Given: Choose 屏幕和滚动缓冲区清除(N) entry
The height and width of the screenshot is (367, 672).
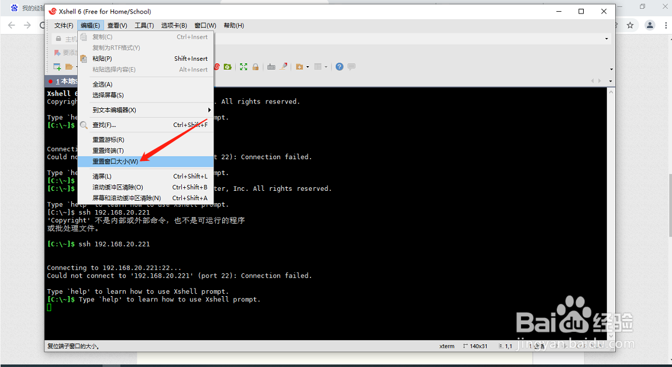Looking at the screenshot, I should click(145, 198).
